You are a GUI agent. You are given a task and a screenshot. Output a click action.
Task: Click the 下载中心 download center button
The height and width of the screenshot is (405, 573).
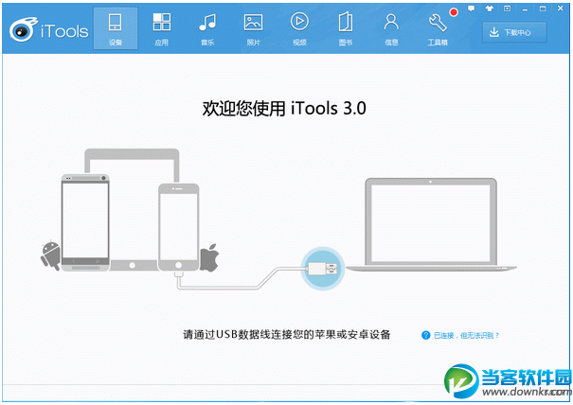[514, 32]
